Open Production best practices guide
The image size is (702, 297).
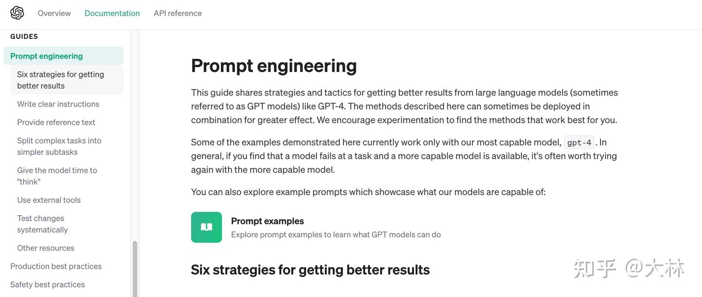56,266
